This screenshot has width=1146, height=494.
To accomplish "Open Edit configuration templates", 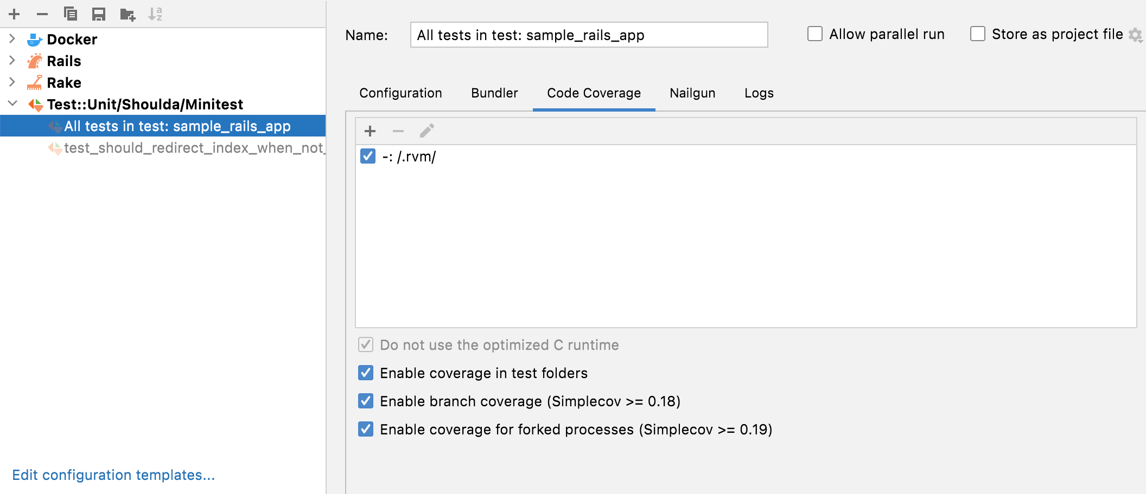I will click(114, 475).
